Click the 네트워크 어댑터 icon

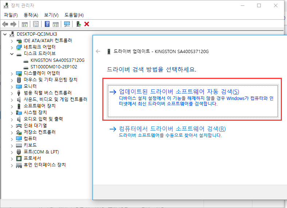tap(19, 47)
